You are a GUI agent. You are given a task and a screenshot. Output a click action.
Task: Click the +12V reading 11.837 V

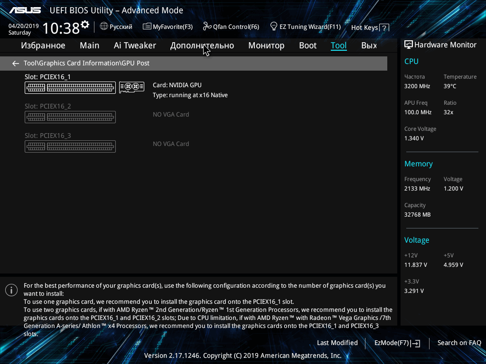tap(415, 265)
